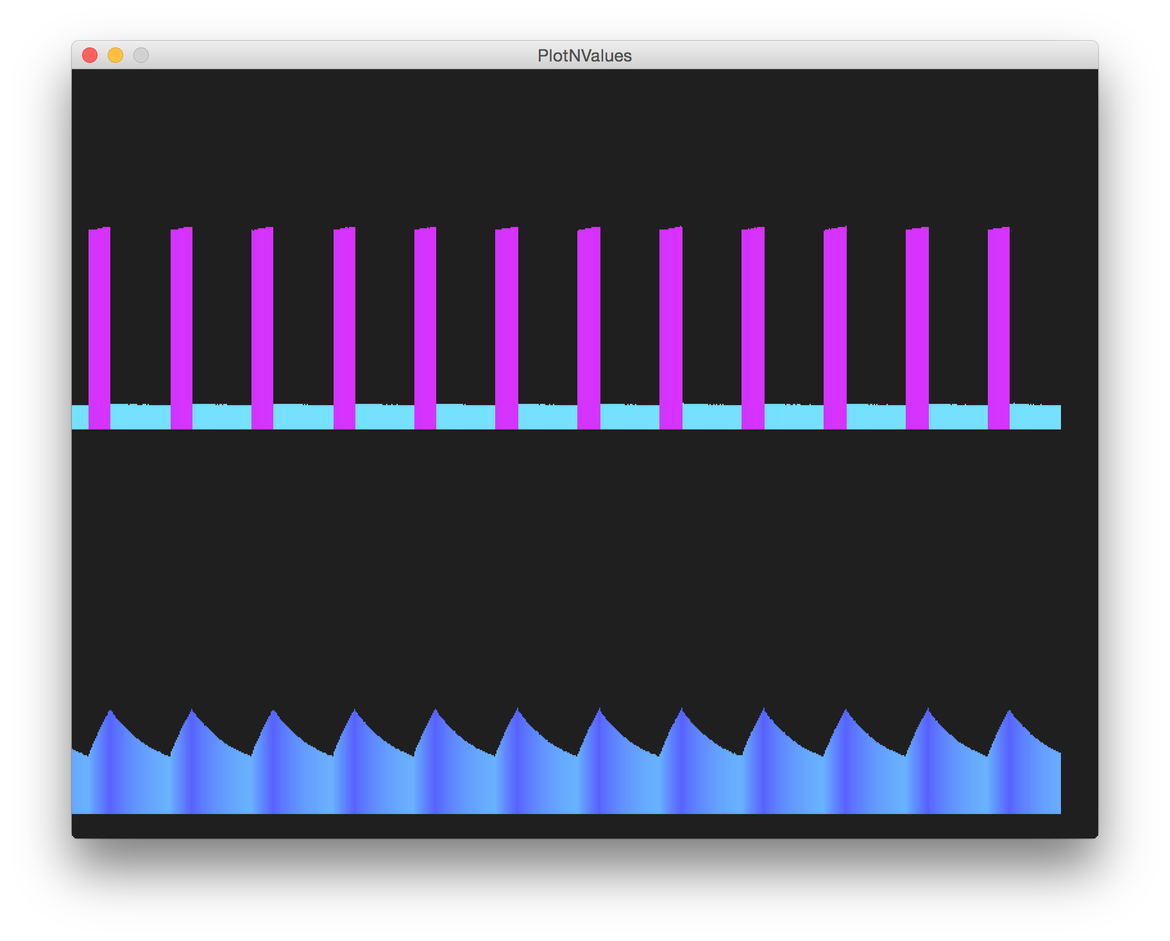Click the rightmost magenta bar
The image size is (1170, 941).
(x=999, y=321)
